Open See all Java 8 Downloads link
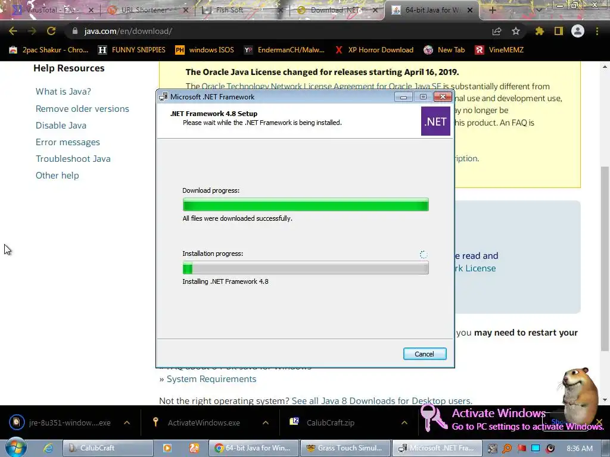The image size is (610, 457). [381, 400]
